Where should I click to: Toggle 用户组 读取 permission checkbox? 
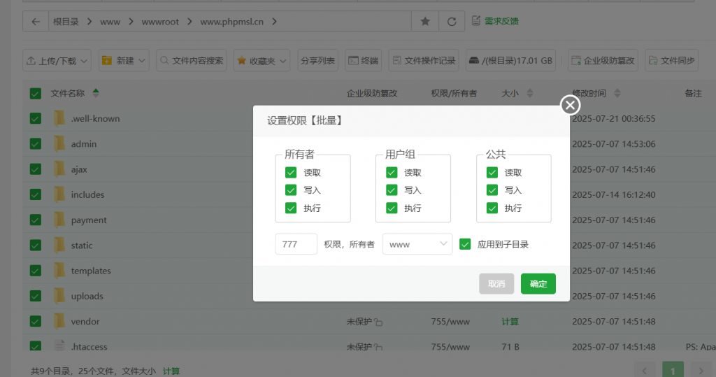(392, 172)
